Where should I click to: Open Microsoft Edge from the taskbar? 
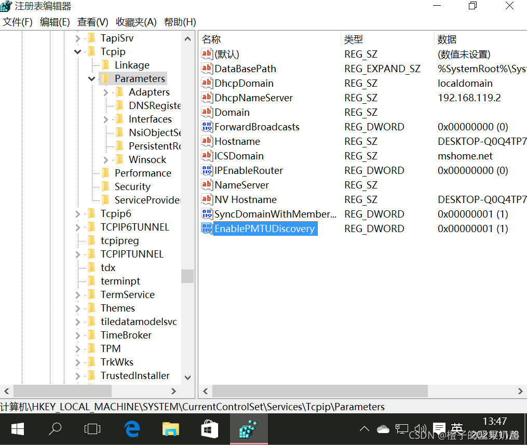(132, 429)
